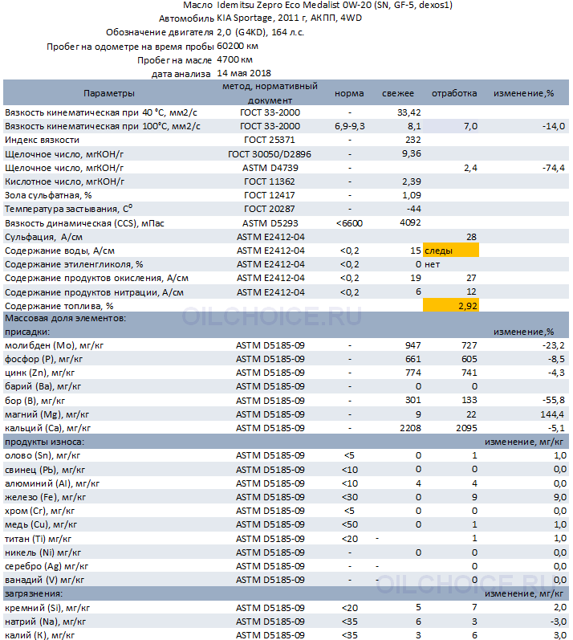Select fresh base number value '9,36'
573x640 pixels.
click(412, 154)
